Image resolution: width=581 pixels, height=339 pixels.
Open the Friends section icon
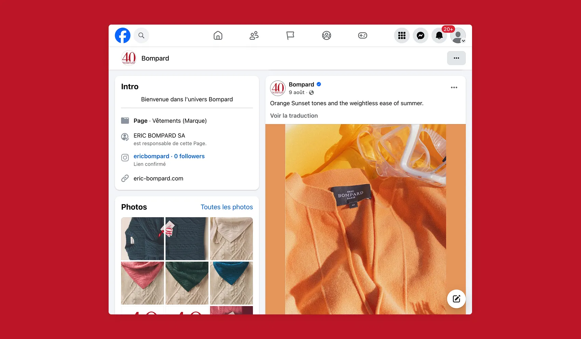(254, 35)
